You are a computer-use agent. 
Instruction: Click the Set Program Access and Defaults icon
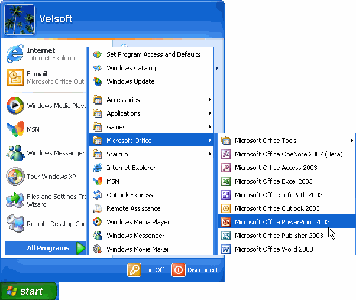[98, 54]
